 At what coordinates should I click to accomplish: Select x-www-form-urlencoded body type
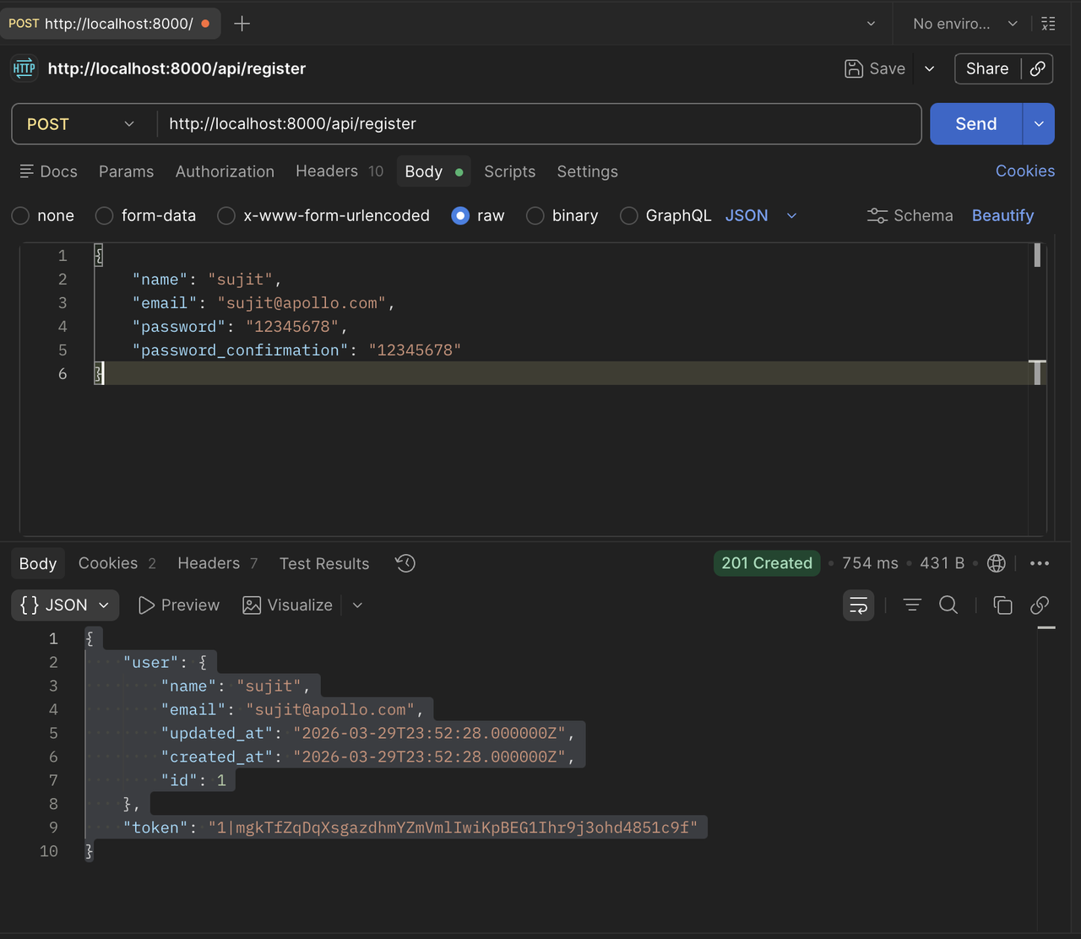(x=226, y=216)
